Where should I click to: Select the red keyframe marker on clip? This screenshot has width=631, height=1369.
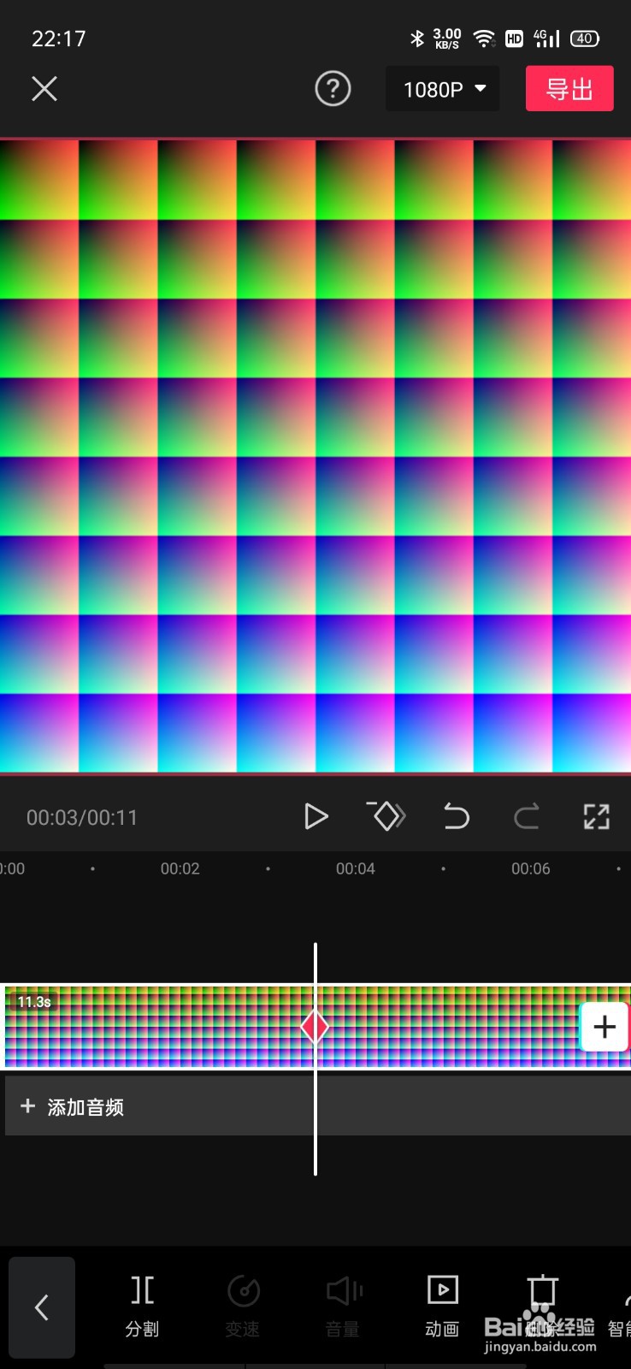point(315,1026)
